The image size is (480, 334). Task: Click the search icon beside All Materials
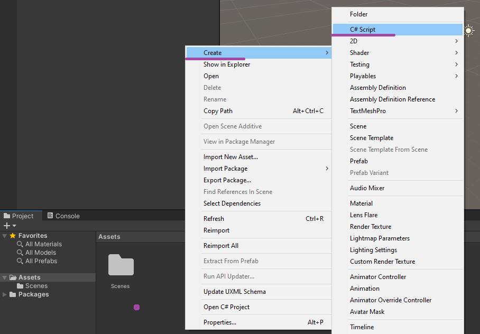[20, 244]
